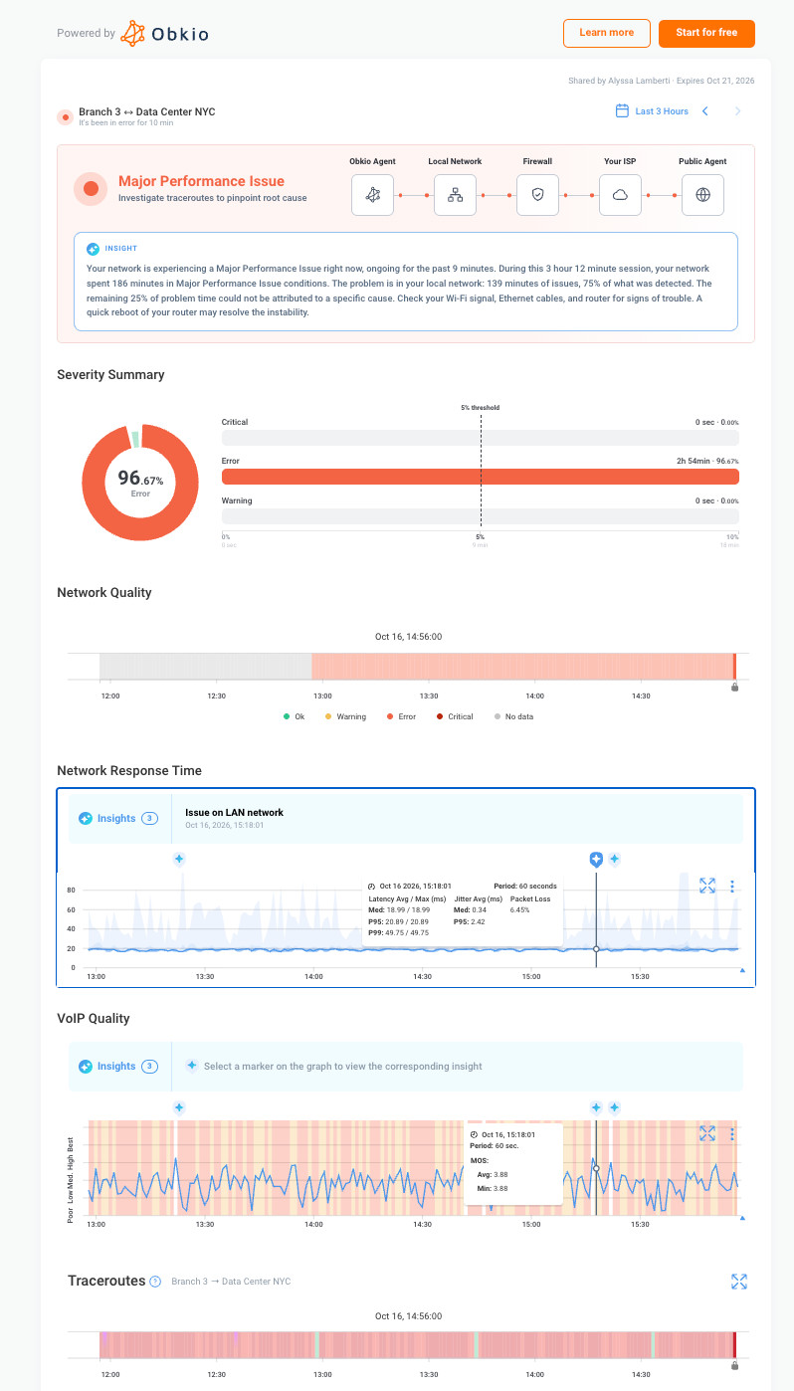Expand VoIP Quality graph to fullscreen
The height and width of the screenshot is (1391, 794).
coord(707,1133)
